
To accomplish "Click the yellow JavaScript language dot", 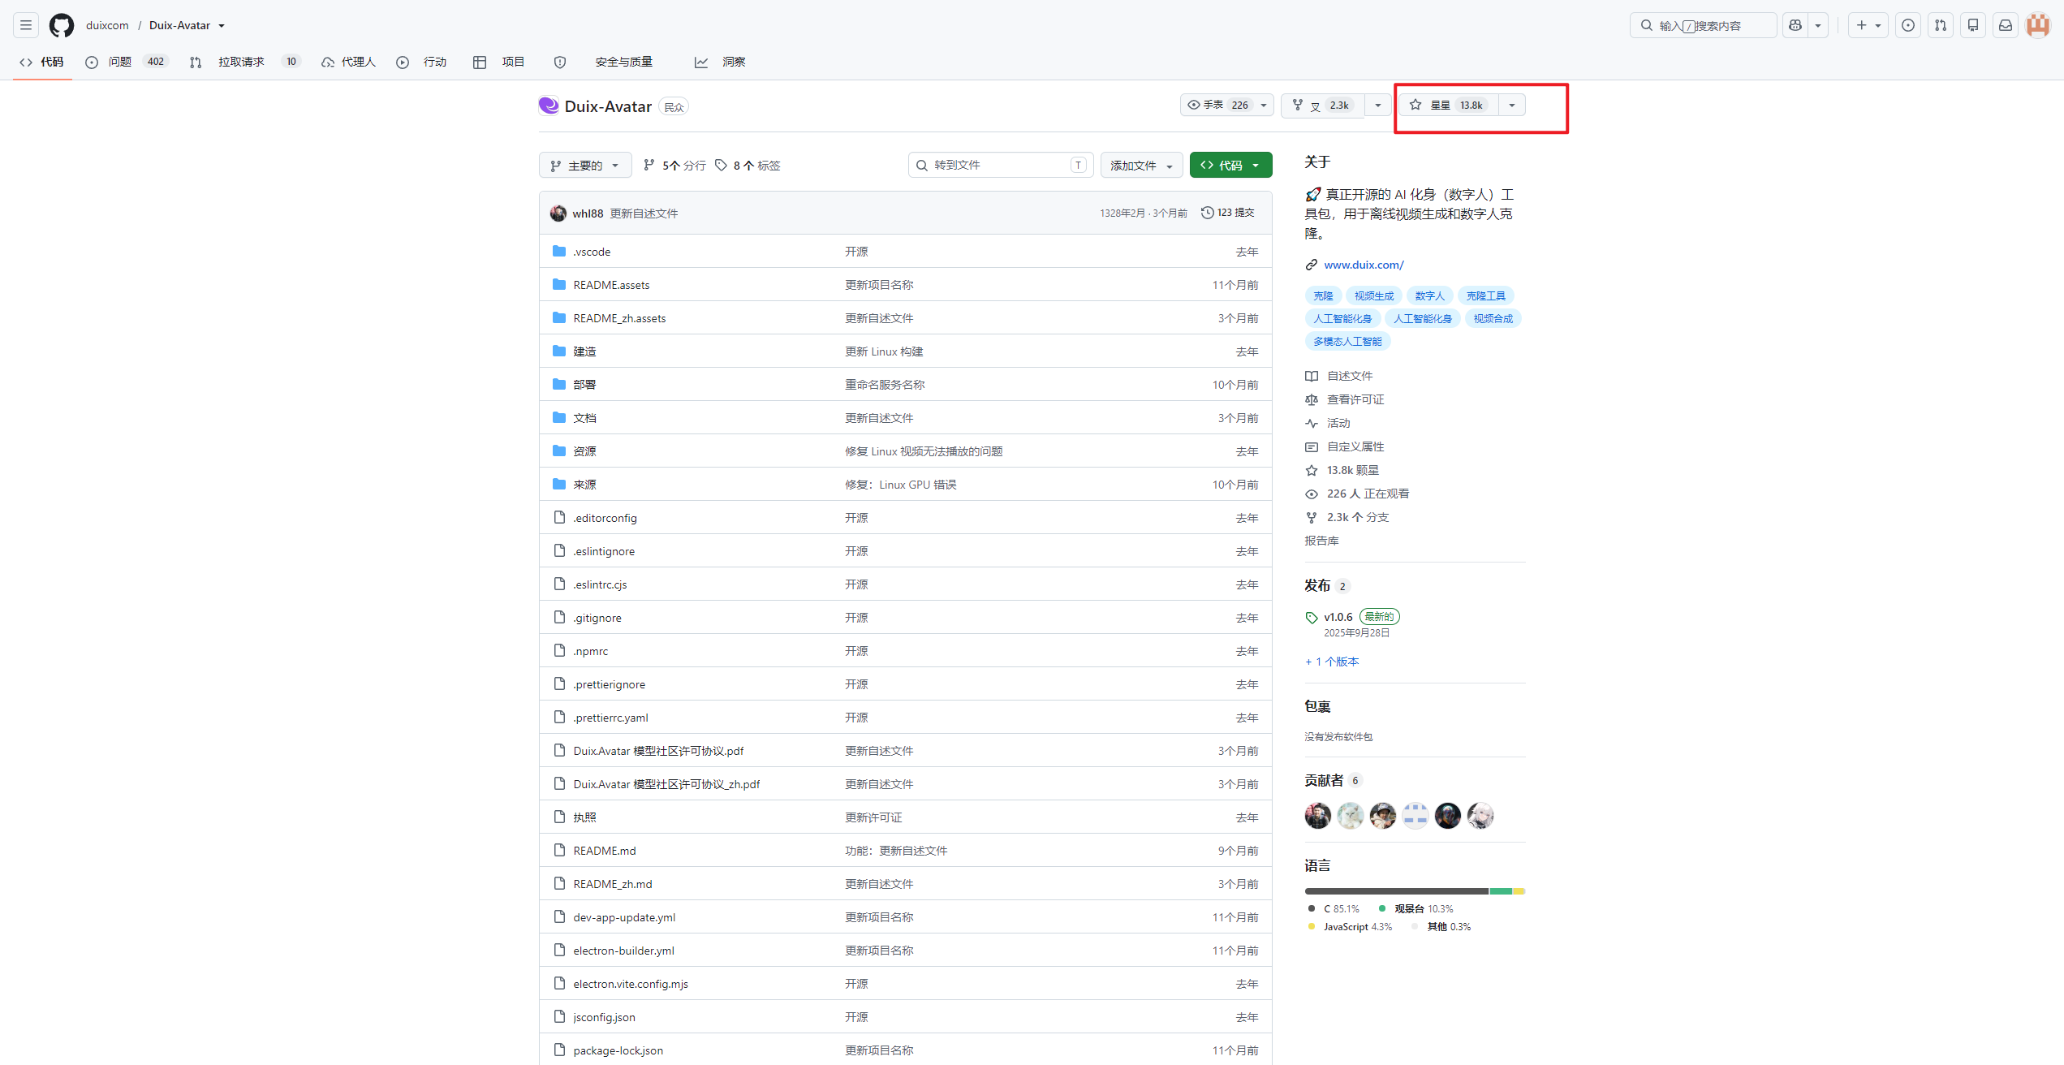I will [1312, 926].
